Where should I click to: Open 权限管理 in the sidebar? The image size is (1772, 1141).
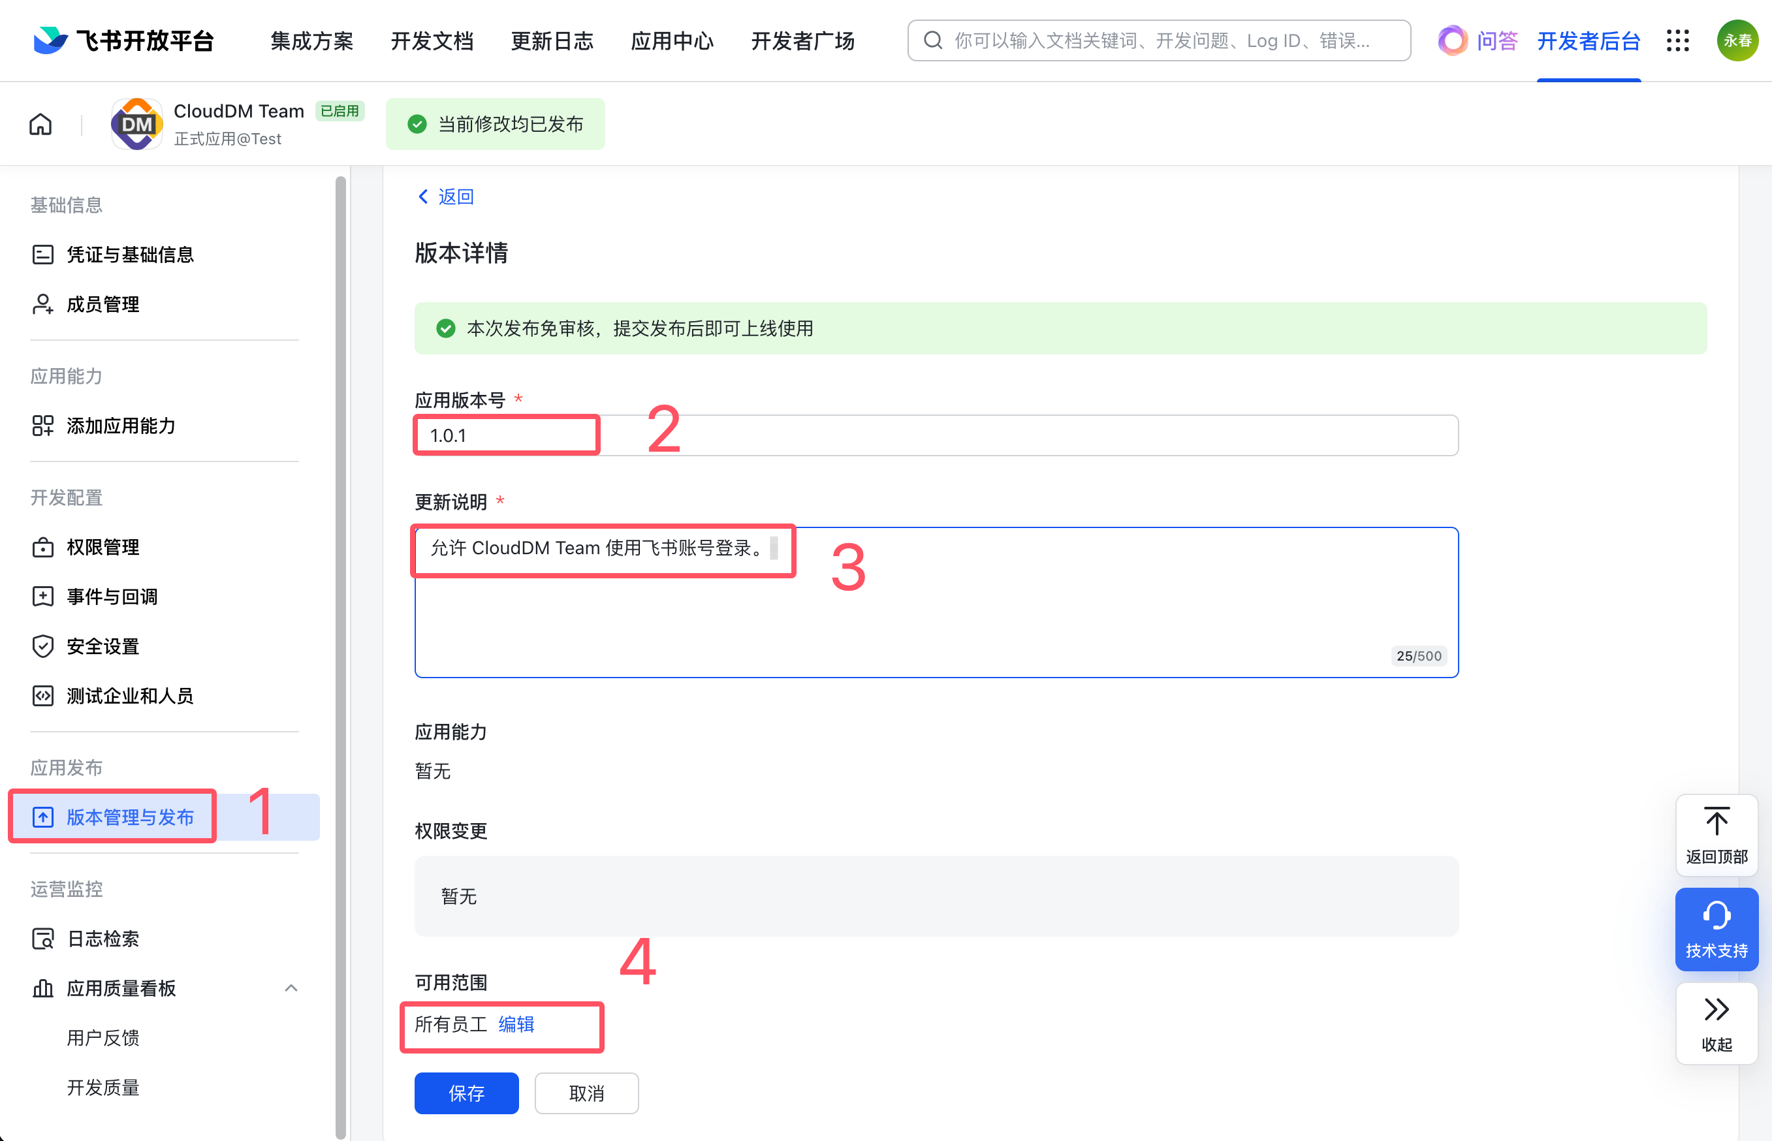(x=103, y=547)
